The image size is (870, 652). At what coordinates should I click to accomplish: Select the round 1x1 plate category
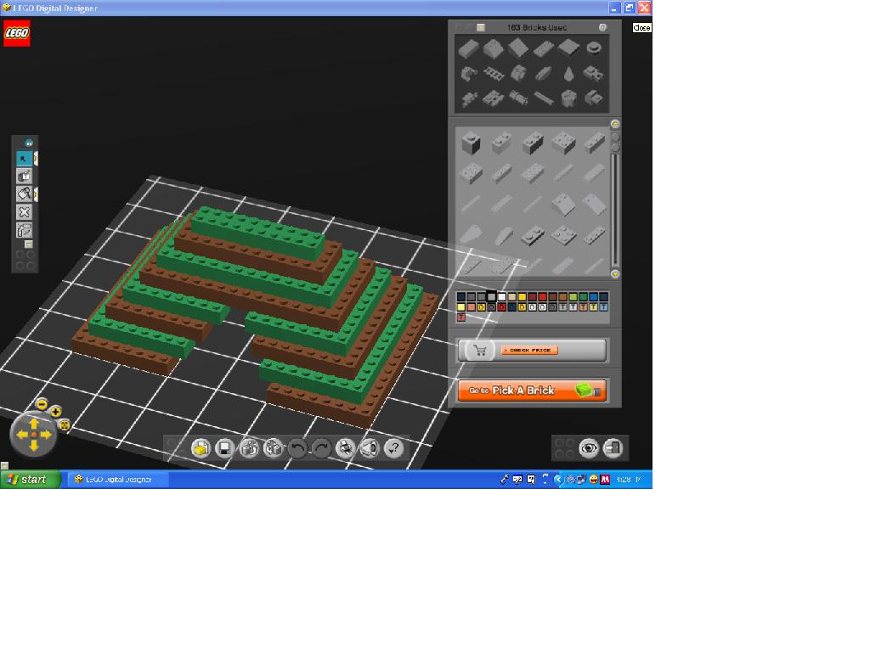click(x=594, y=48)
